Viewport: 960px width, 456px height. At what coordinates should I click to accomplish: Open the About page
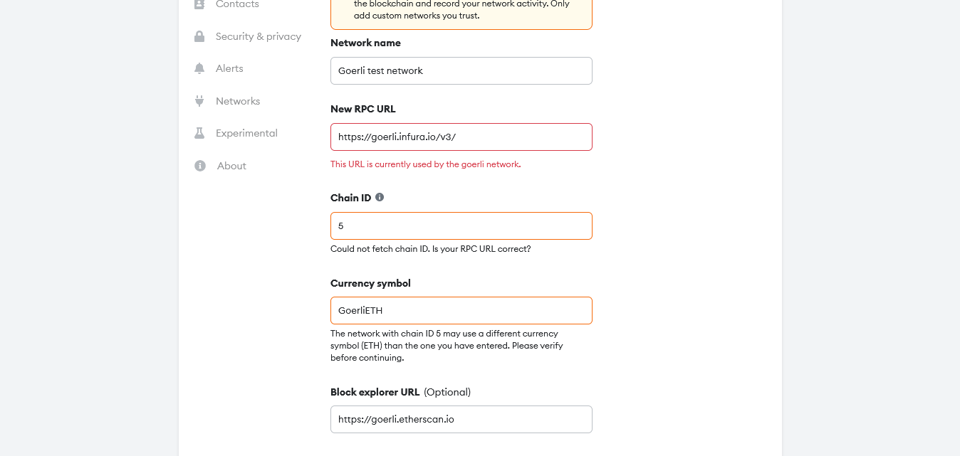(x=231, y=166)
